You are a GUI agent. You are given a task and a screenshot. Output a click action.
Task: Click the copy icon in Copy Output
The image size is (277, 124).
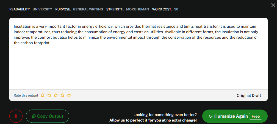34,116
